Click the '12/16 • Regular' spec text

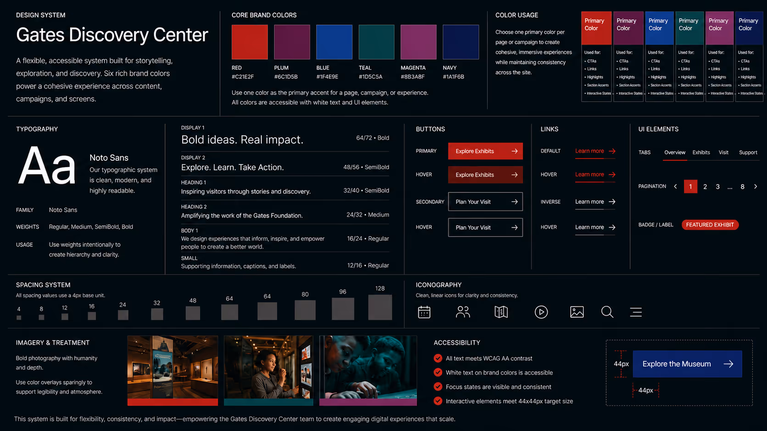pos(368,266)
